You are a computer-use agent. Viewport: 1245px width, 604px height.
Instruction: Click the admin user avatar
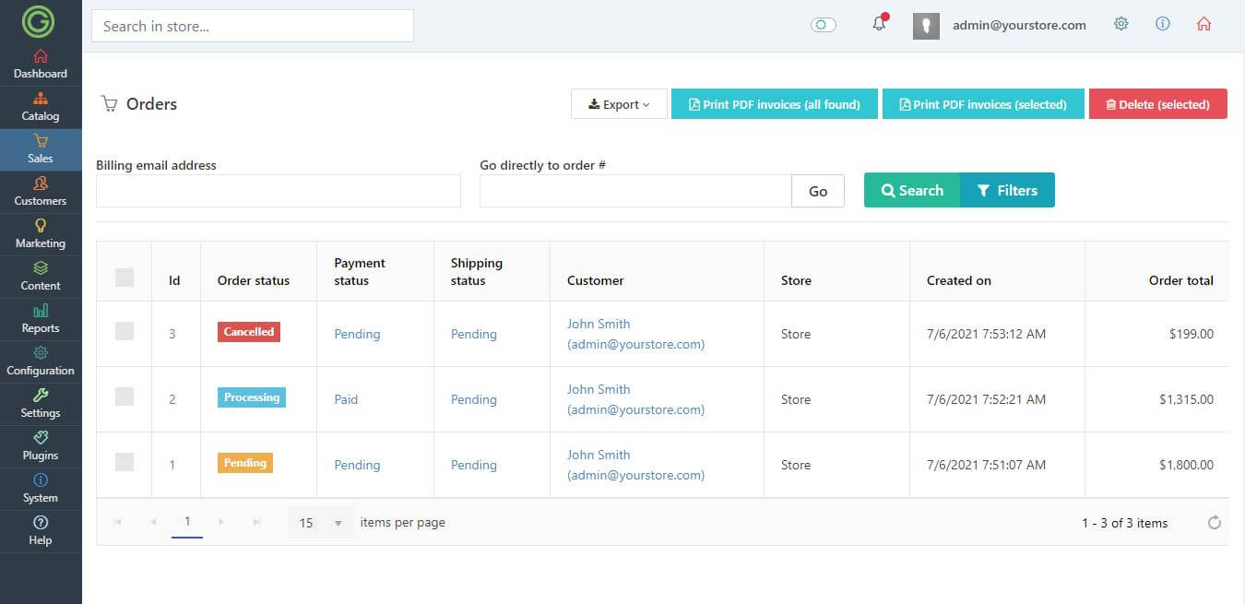pos(926,26)
